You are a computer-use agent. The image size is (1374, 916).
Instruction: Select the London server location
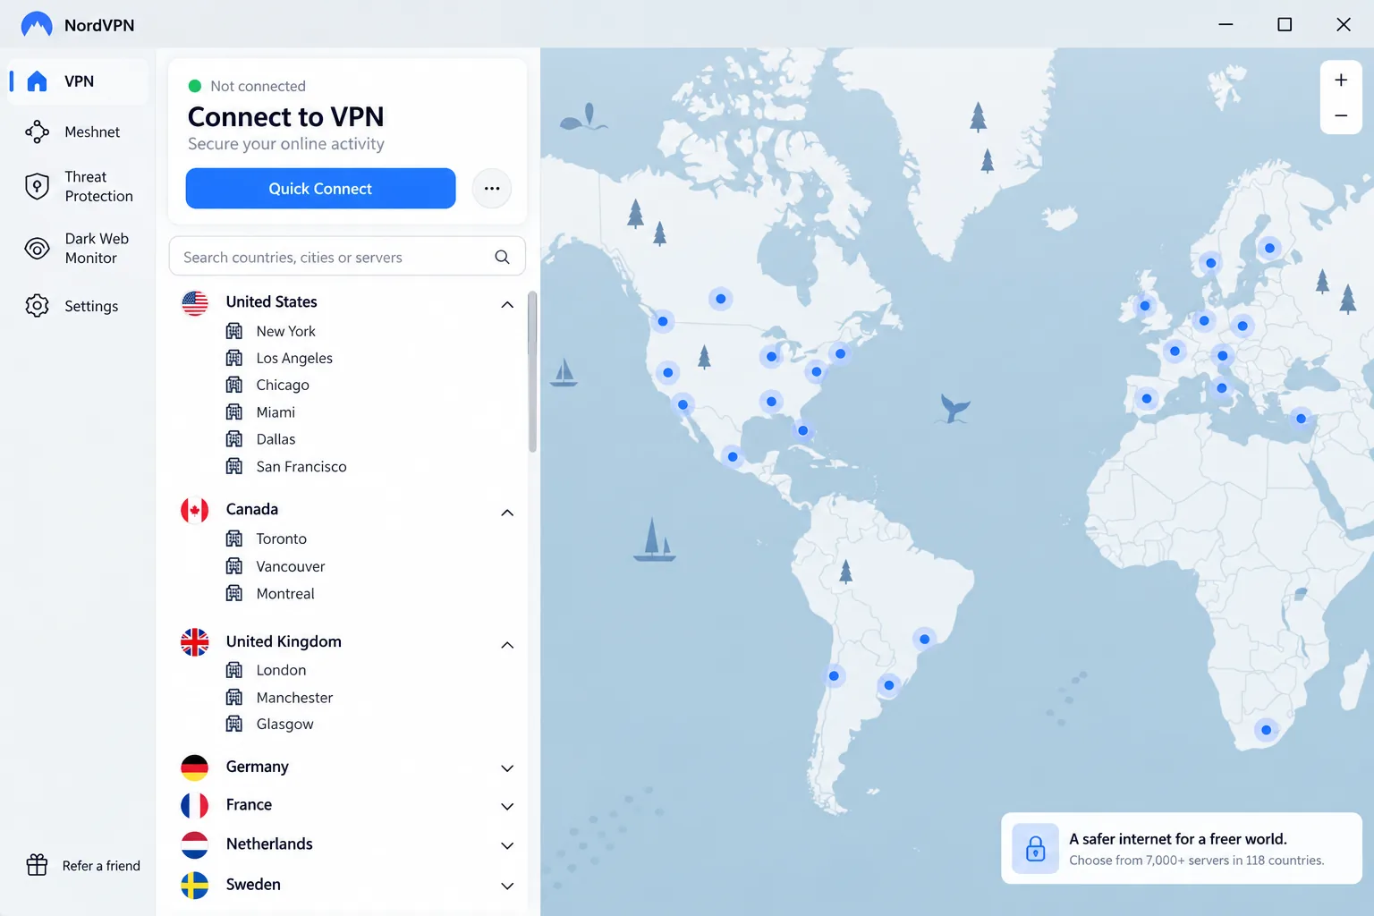click(281, 670)
